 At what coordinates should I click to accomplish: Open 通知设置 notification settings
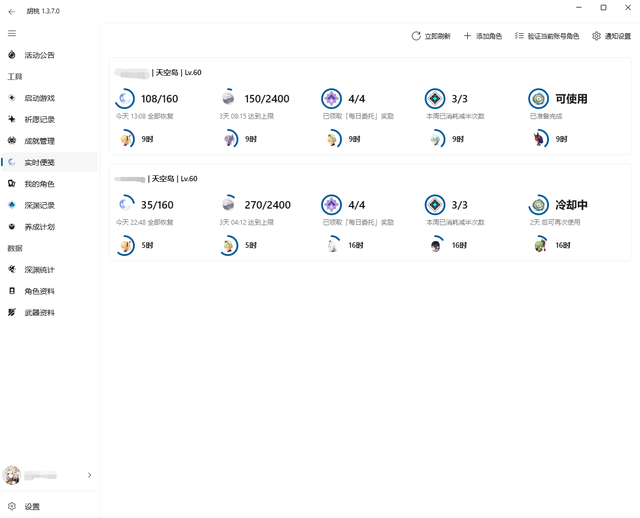[611, 36]
